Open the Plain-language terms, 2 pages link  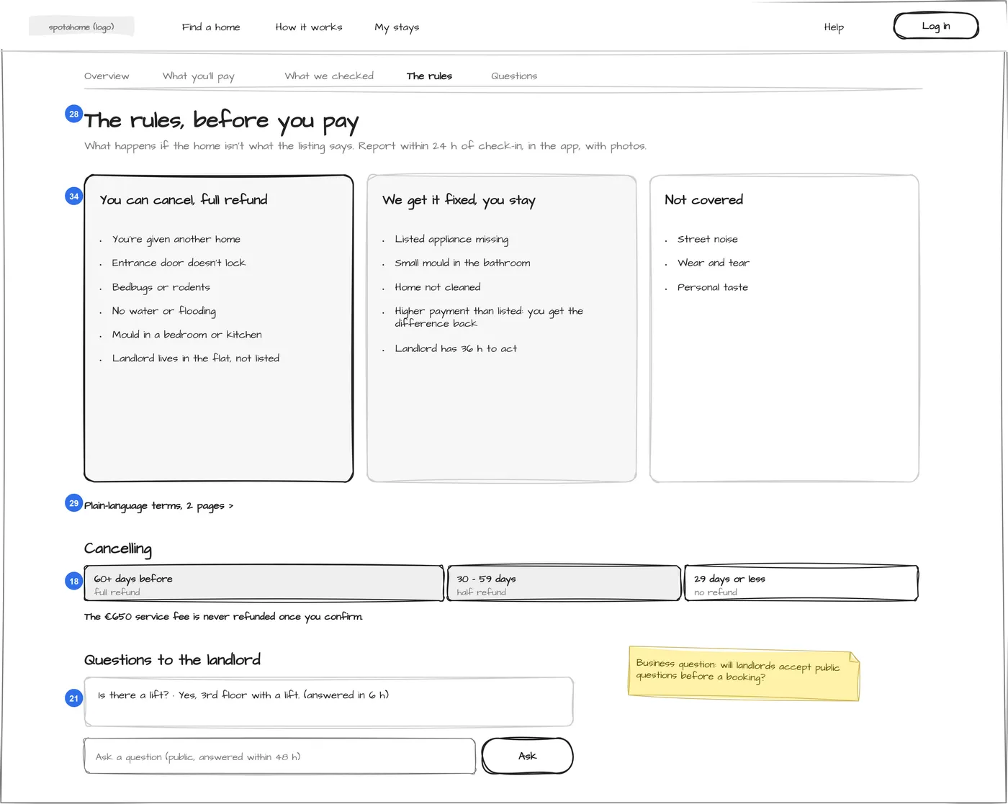(158, 506)
